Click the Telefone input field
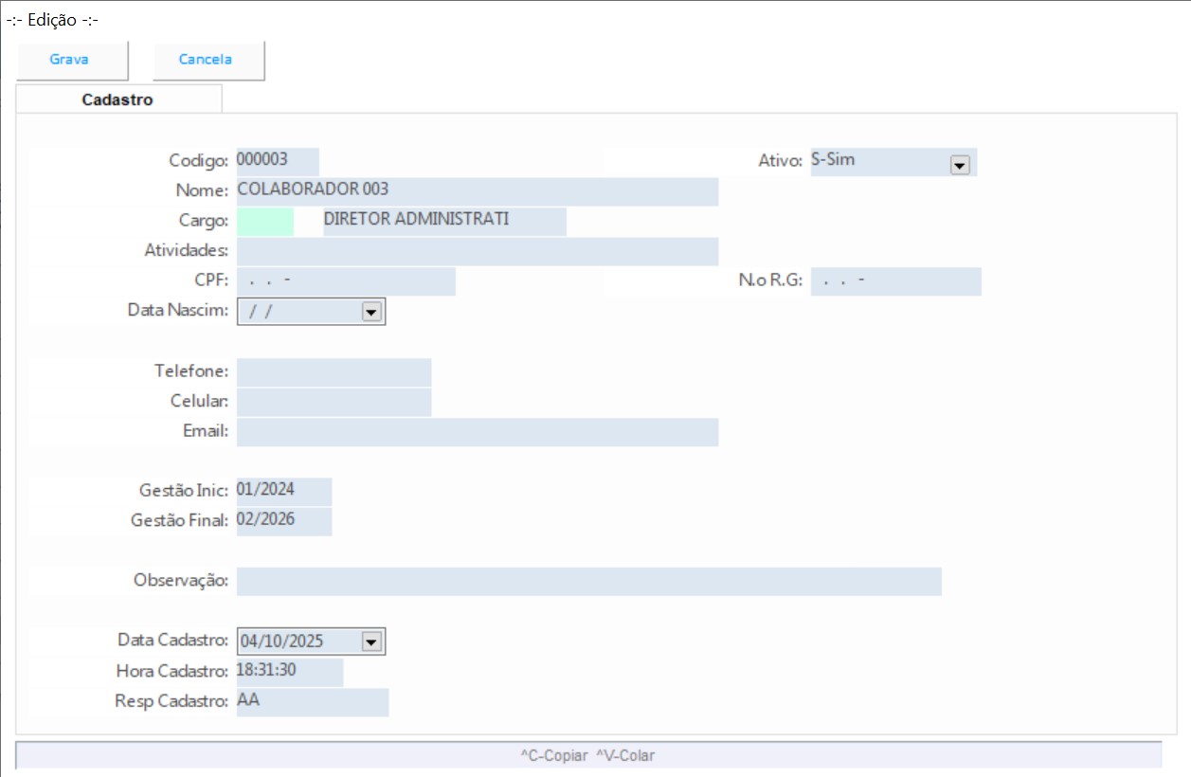This screenshot has width=1191, height=777. [x=334, y=372]
